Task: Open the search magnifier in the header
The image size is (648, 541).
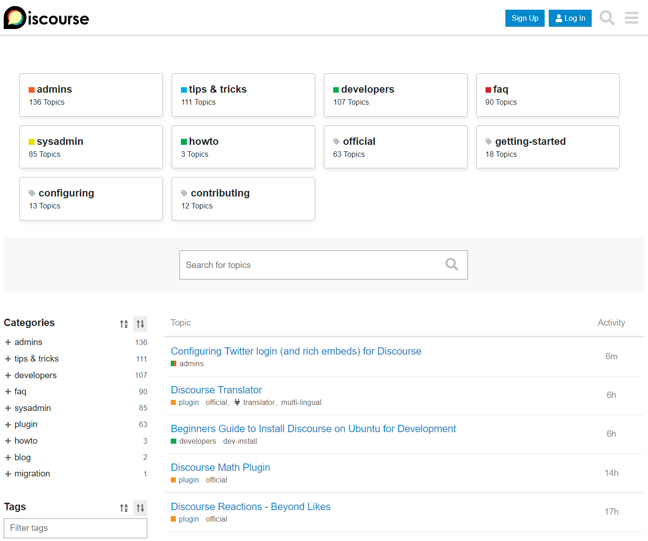Action: [x=607, y=18]
